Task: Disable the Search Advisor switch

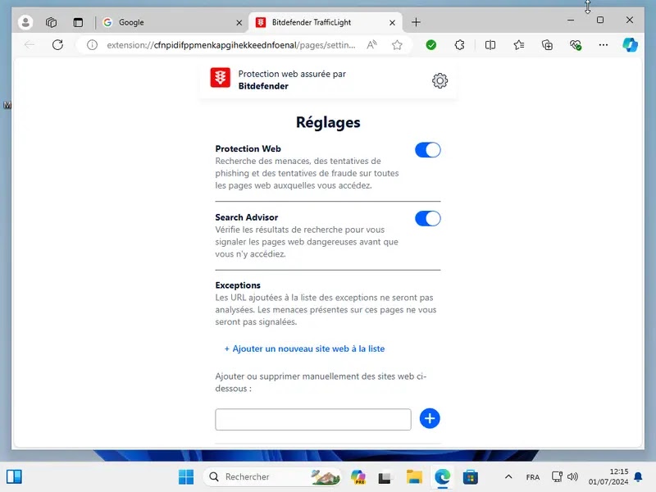Action: click(x=427, y=218)
